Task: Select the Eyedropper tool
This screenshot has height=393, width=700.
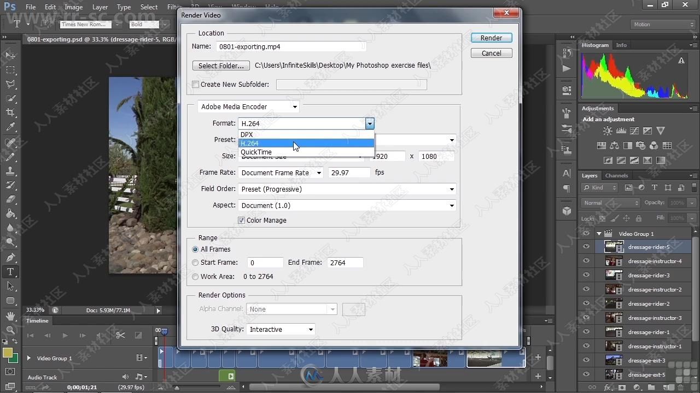Action: 10,127
